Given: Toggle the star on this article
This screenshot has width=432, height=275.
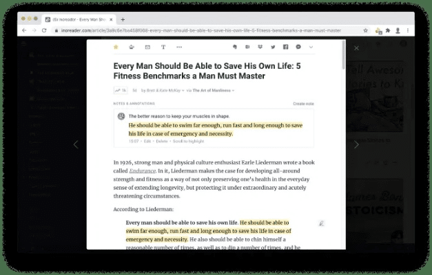Looking at the screenshot, I should coord(116,47).
